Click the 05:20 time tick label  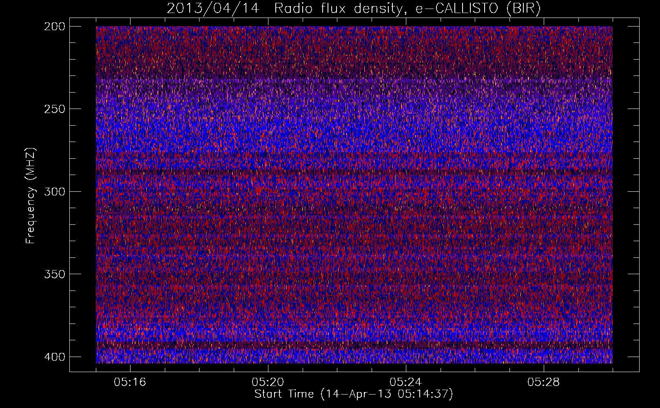click(x=268, y=382)
